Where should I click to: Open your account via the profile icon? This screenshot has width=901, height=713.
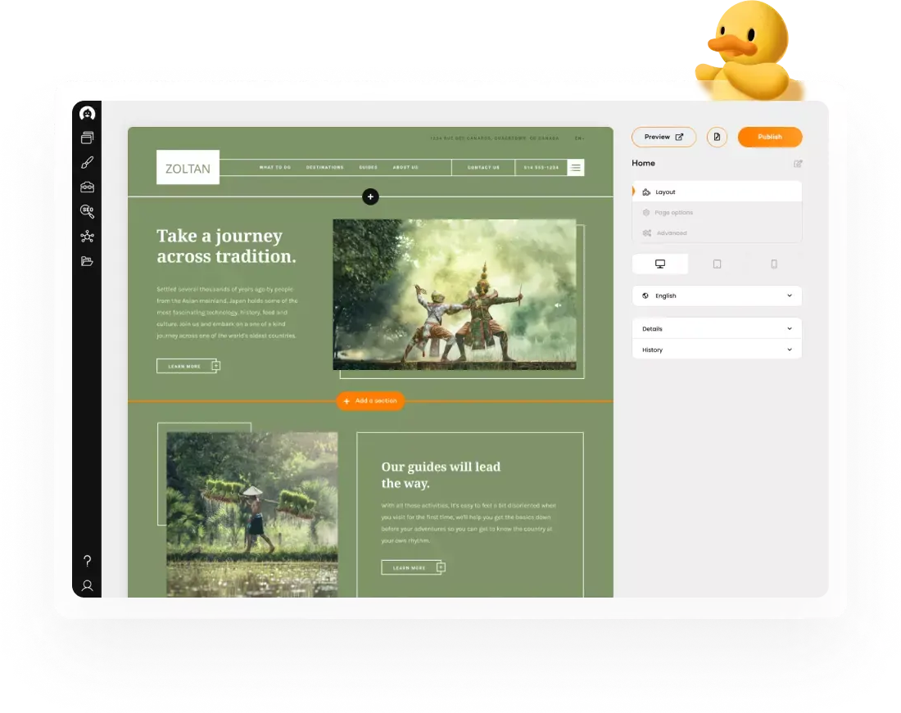click(x=87, y=586)
